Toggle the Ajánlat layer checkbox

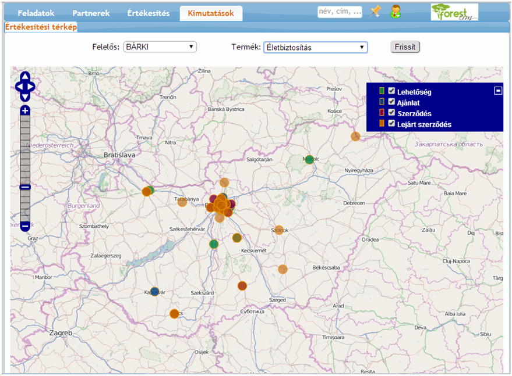391,102
